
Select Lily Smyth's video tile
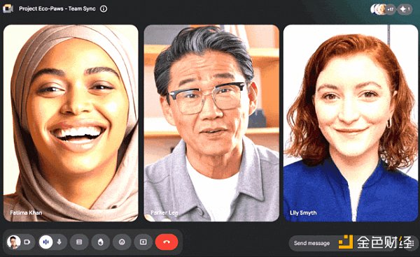pos(351,123)
